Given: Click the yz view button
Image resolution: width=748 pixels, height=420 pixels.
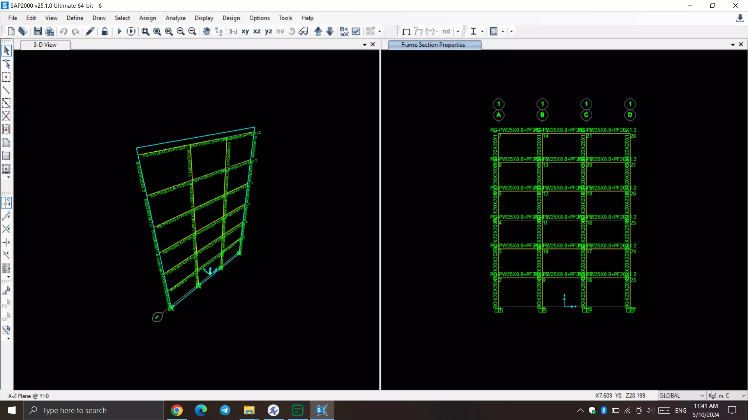Looking at the screenshot, I should click(x=268, y=31).
